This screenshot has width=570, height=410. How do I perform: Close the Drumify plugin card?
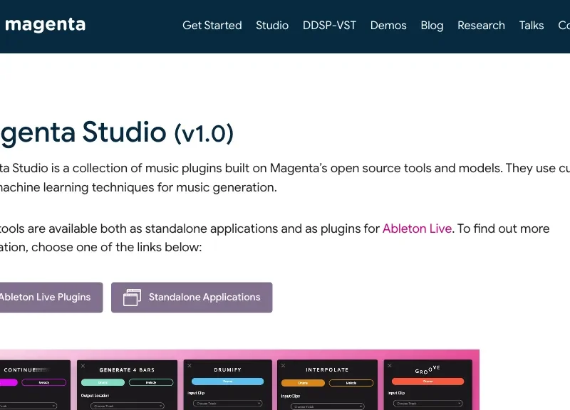pos(190,365)
